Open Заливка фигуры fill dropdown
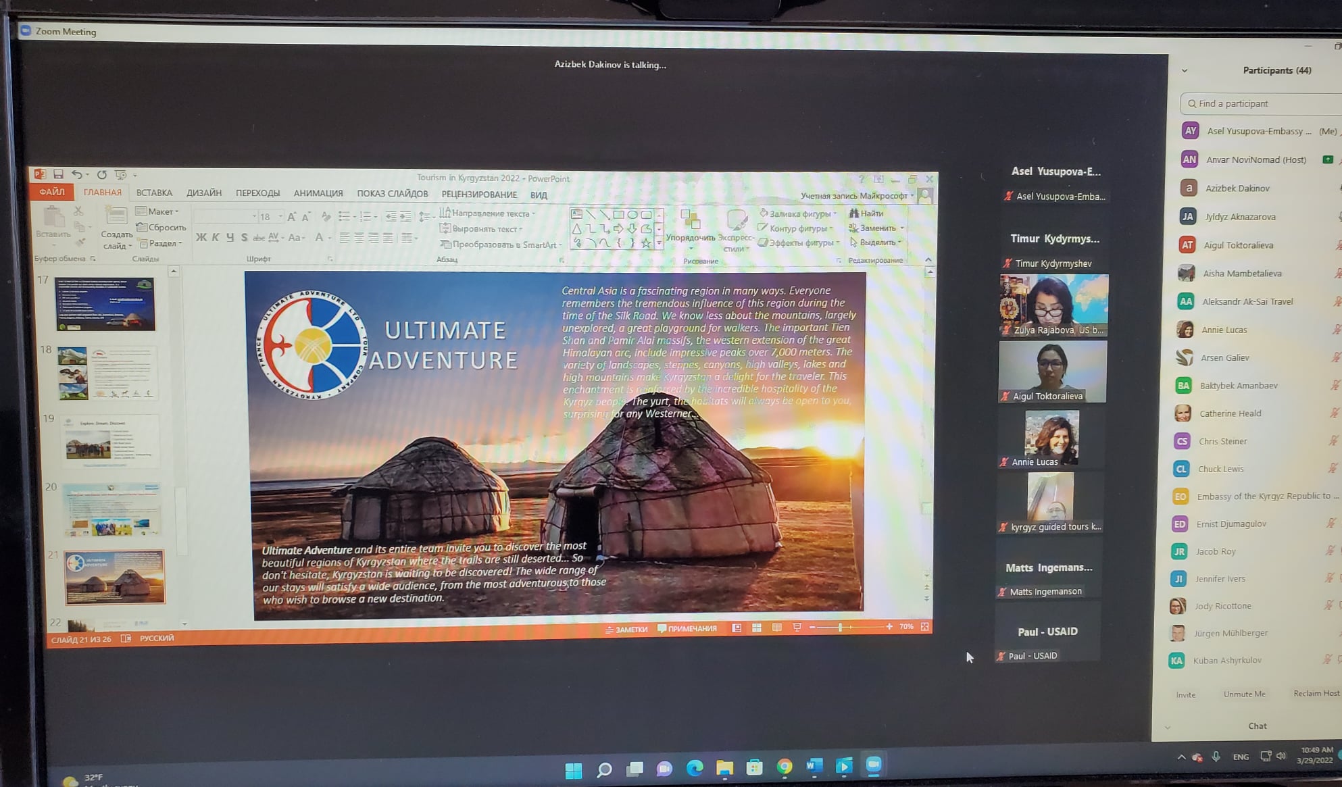This screenshot has width=1342, height=787. (x=798, y=213)
